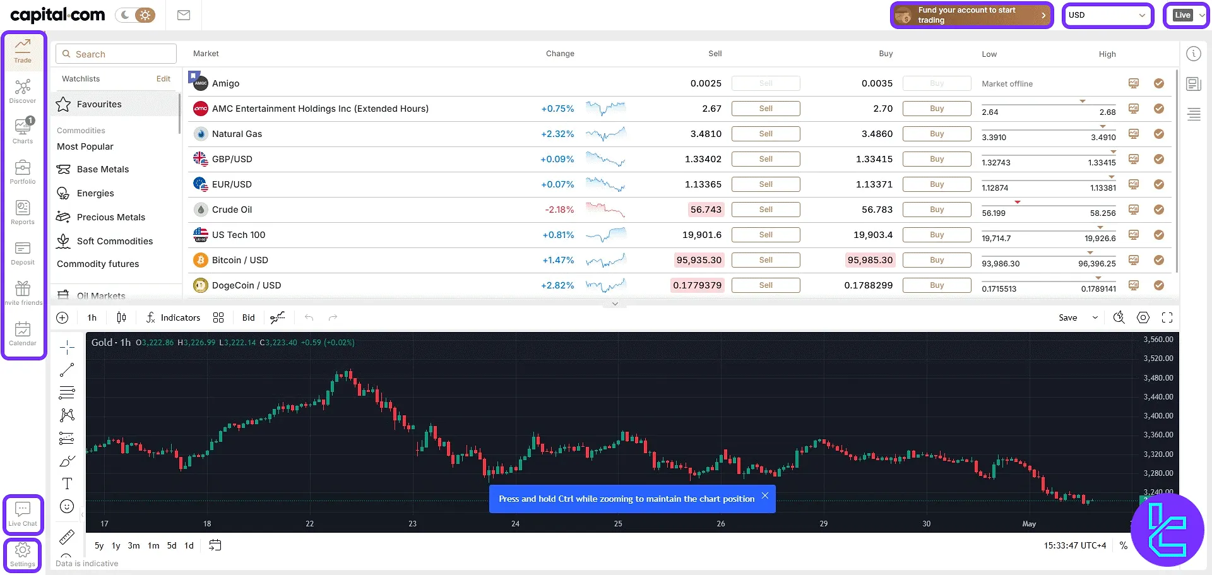1212x575 pixels.
Task: Add a symbol to compare with plus icon
Action: 62,317
